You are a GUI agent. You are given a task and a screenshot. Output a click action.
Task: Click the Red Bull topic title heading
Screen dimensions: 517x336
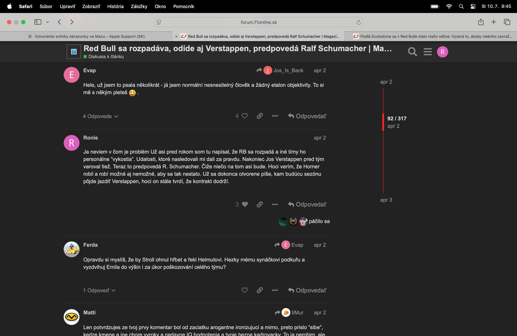pyautogui.click(x=237, y=48)
